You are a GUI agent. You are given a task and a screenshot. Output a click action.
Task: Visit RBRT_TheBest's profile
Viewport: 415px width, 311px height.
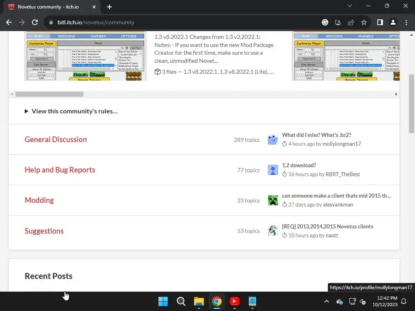(343, 174)
